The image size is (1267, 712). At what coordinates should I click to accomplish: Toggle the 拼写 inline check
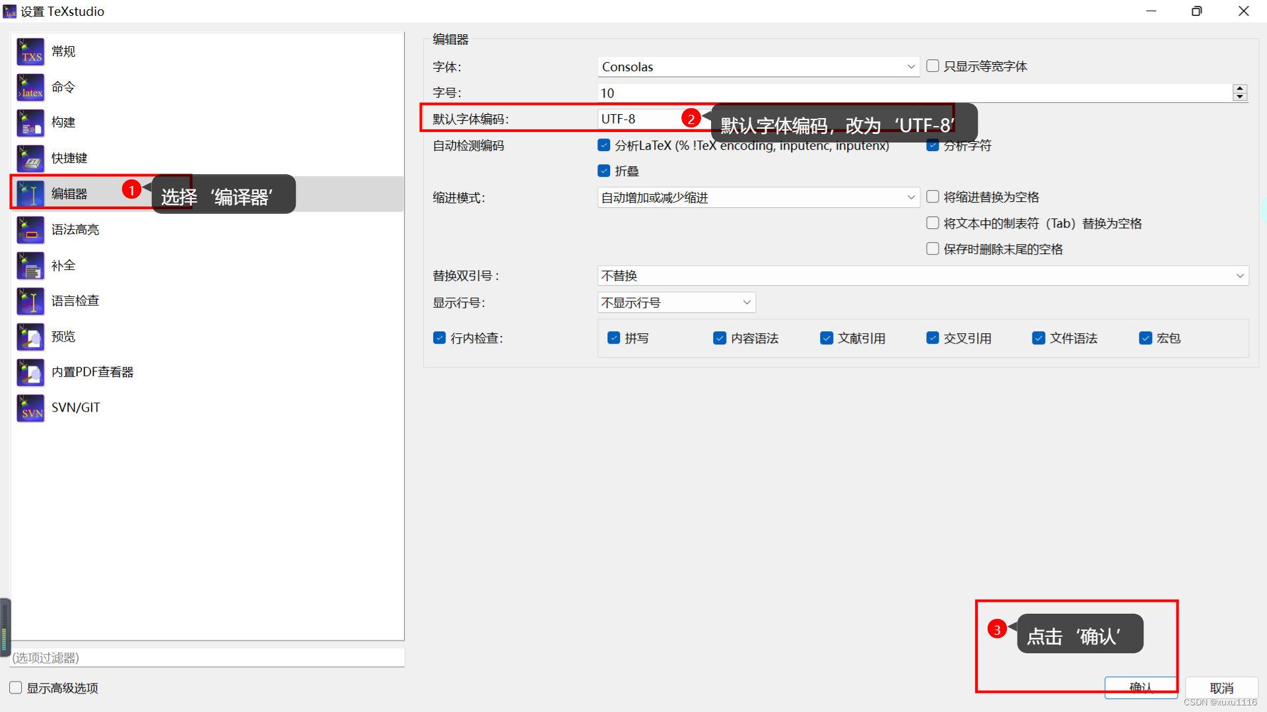(613, 338)
